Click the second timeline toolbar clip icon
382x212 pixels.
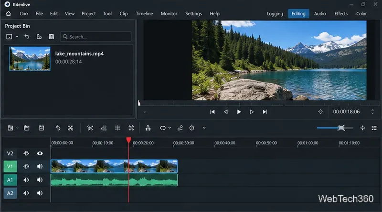[x=27, y=128]
